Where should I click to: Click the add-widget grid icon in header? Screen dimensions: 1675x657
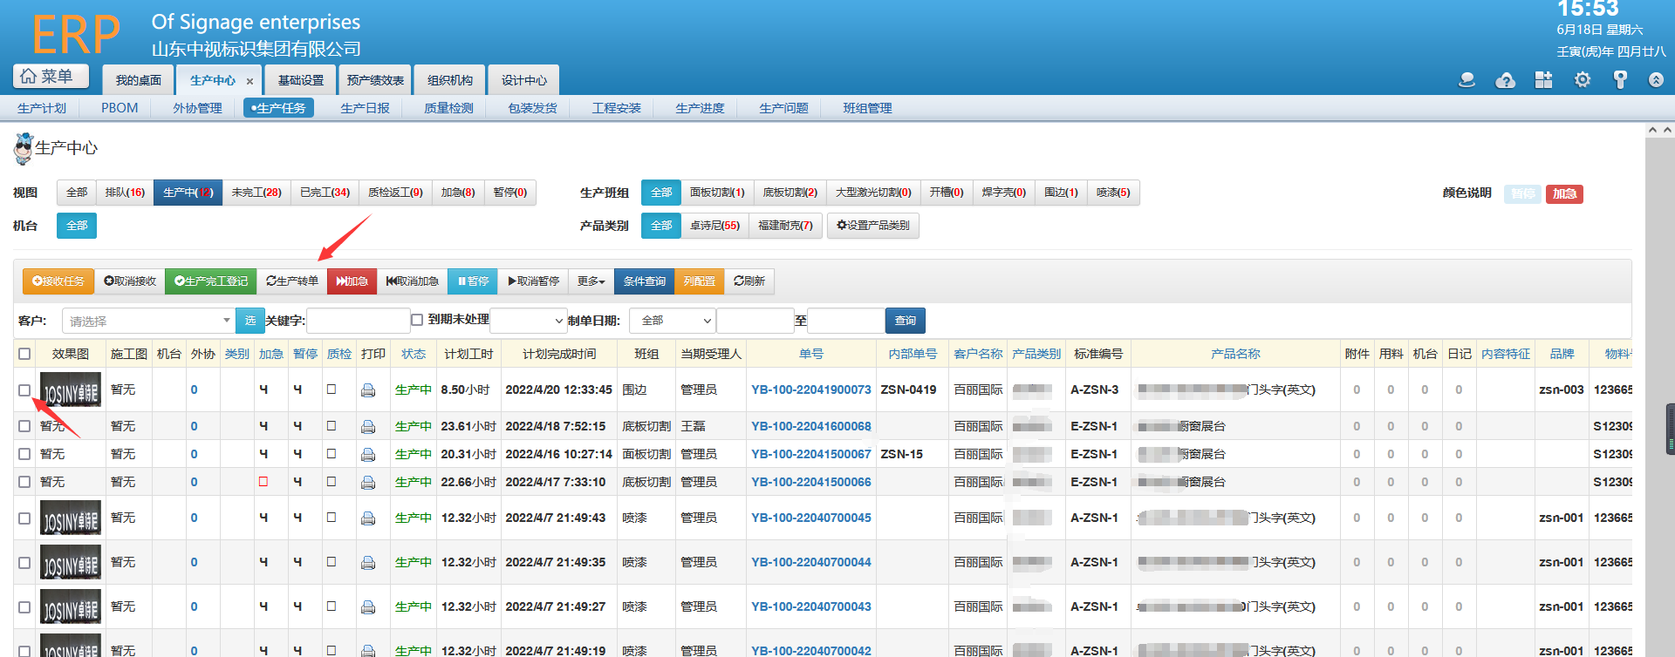click(x=1543, y=80)
